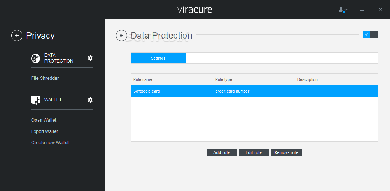390x191 pixels.
Task: Open the user account icon
Action: point(341,10)
